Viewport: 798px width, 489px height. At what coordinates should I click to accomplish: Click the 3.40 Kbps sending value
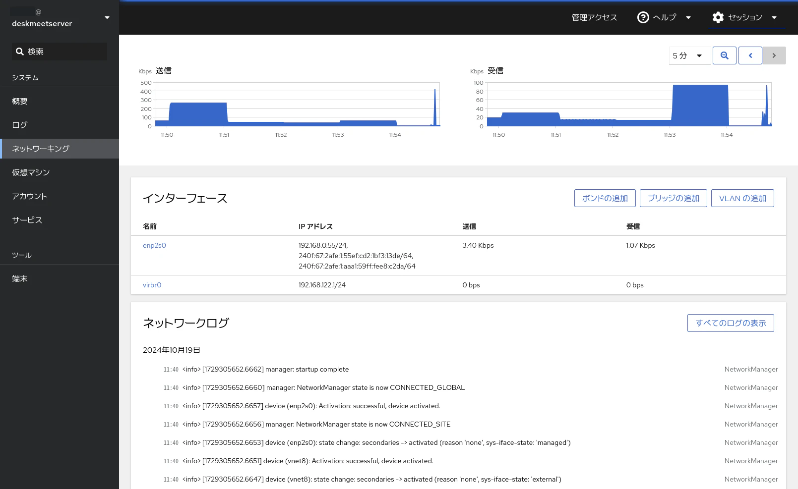pos(478,245)
